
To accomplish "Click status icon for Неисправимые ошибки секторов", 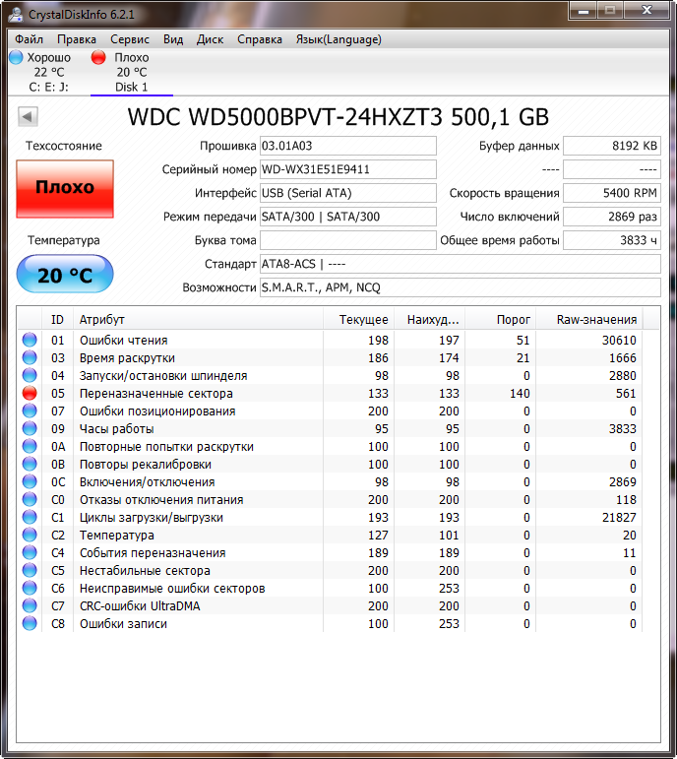I will click(30, 588).
